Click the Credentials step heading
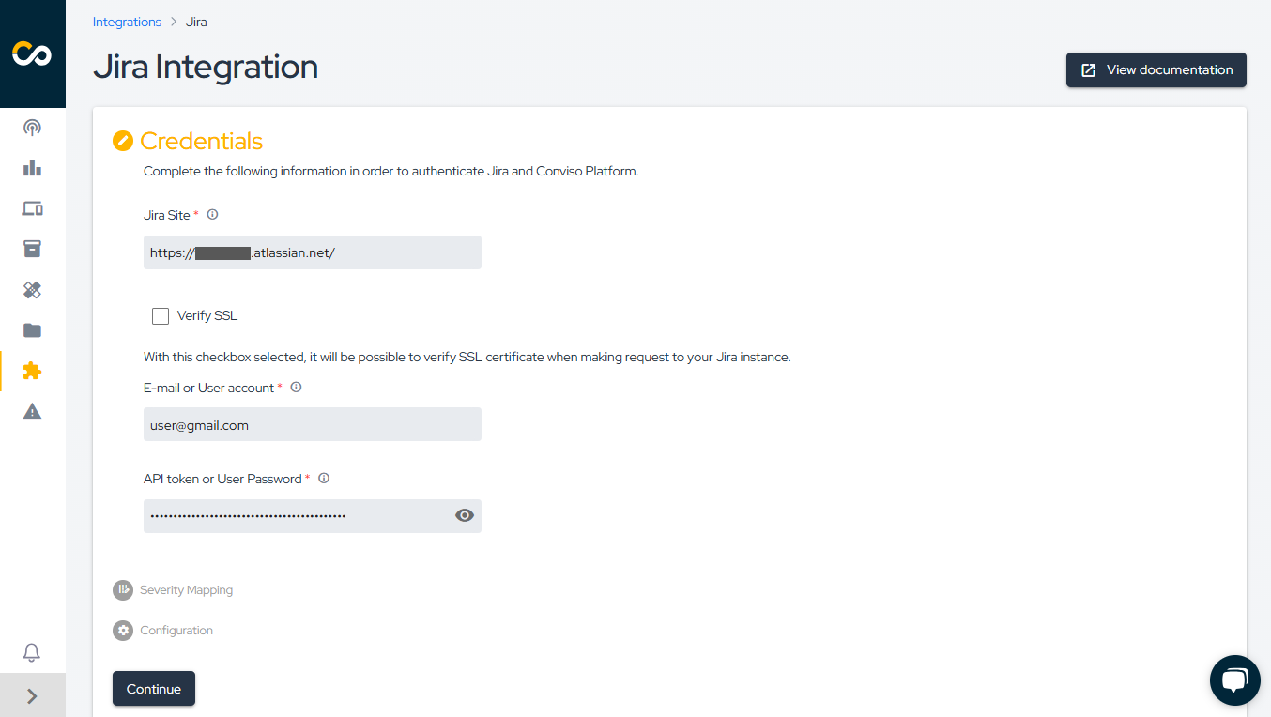 point(201,141)
